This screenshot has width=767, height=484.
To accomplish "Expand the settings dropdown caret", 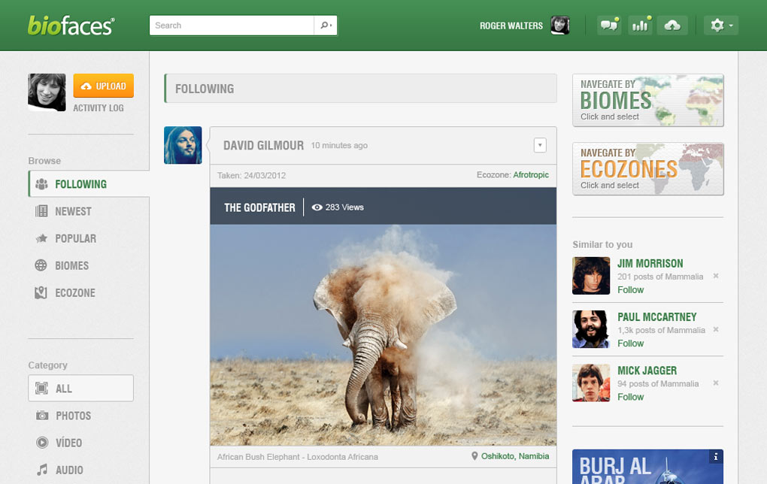I will coord(731,26).
